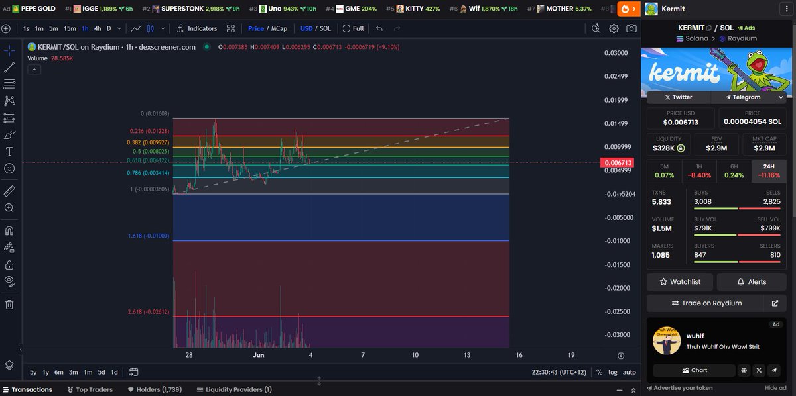Toggle stay in drawing mode
This screenshot has height=396, width=796.
point(9,248)
